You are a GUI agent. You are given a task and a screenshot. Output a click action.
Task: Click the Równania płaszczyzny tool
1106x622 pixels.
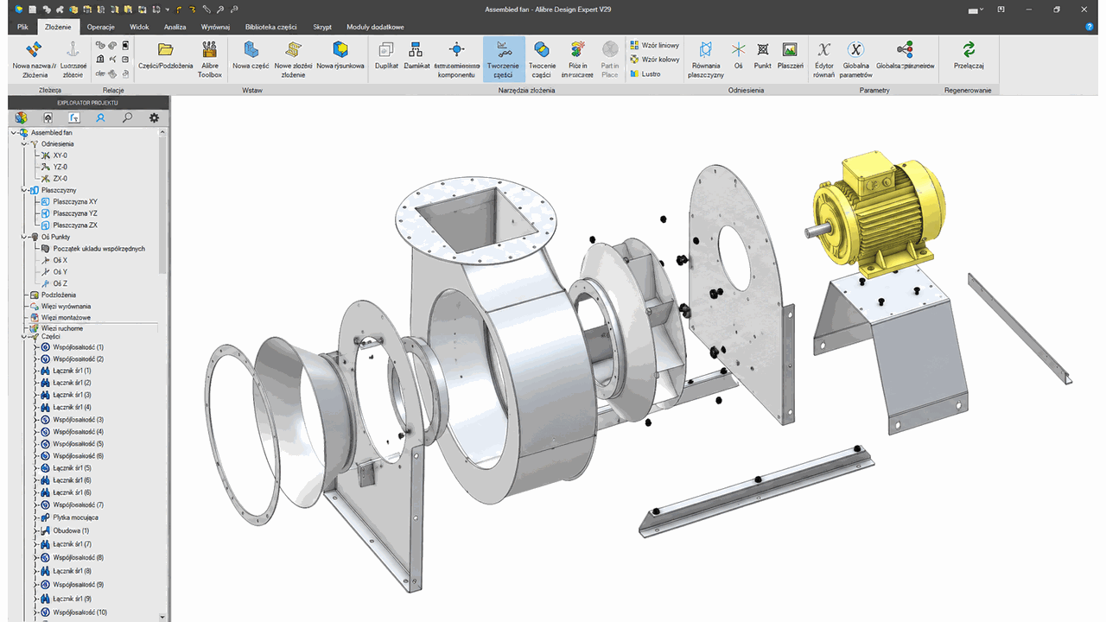tap(706, 59)
